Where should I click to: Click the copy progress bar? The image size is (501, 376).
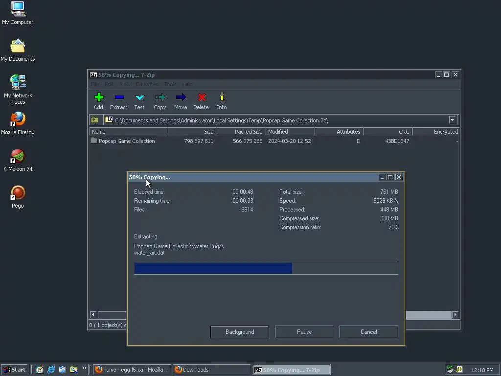(x=266, y=268)
